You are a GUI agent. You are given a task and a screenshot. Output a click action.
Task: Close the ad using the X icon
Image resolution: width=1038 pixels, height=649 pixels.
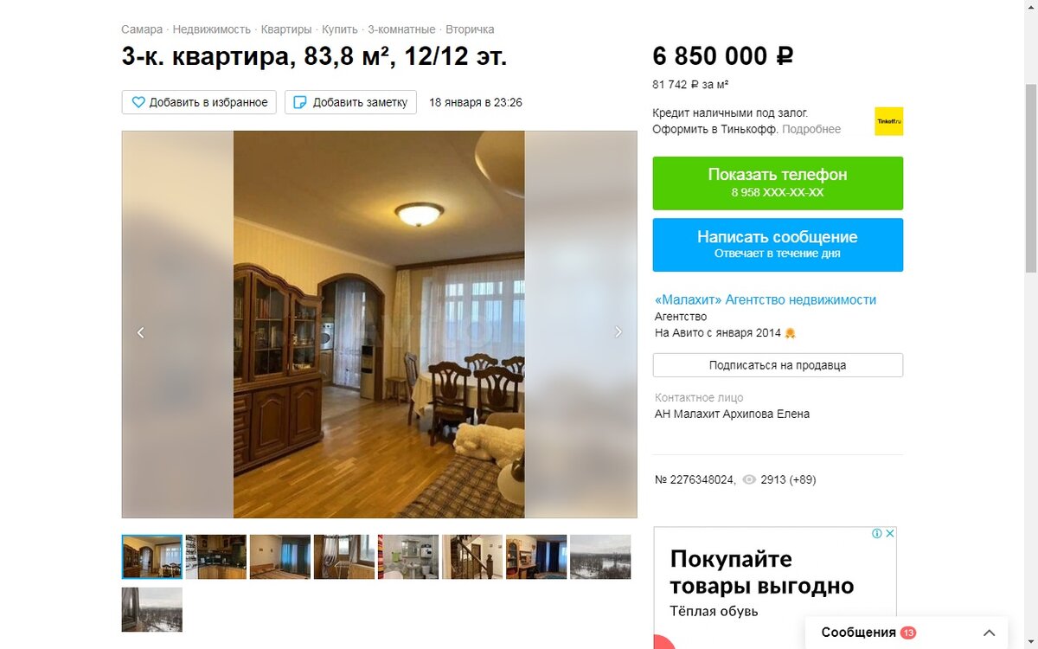(x=890, y=534)
